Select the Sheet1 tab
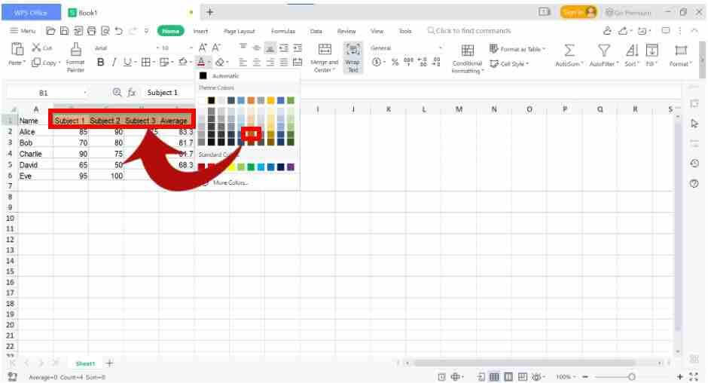 tap(85, 363)
